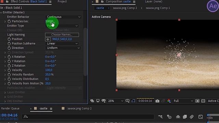Viewport: 219px width, 123px height.
Task: Click the Draft 3D cube icon
Action: pyautogui.click(x=169, y=117)
